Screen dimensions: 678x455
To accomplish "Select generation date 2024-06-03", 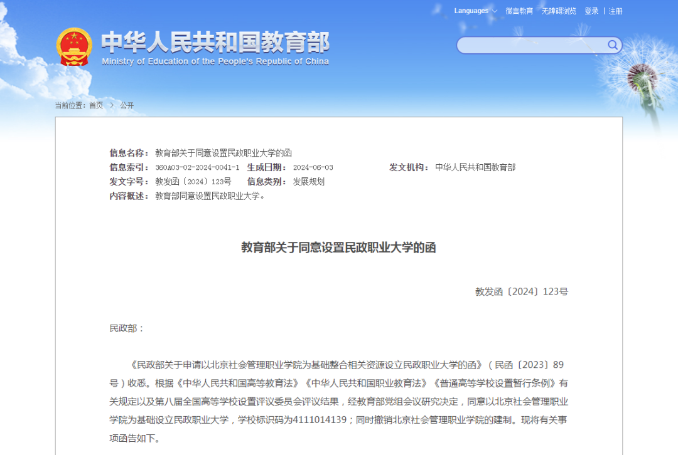I will tap(313, 167).
